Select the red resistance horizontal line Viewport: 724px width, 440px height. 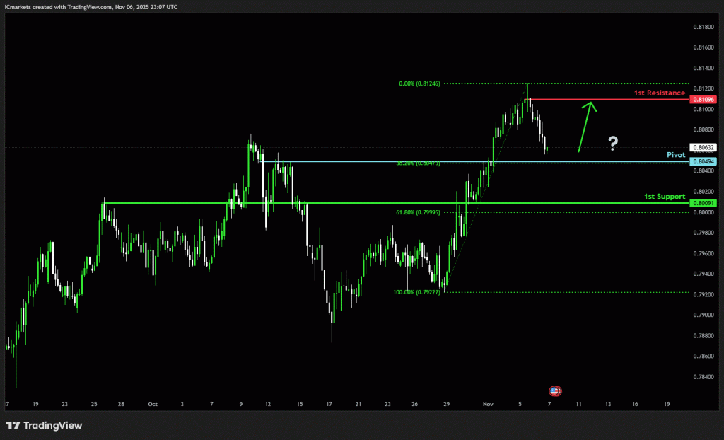608,100
